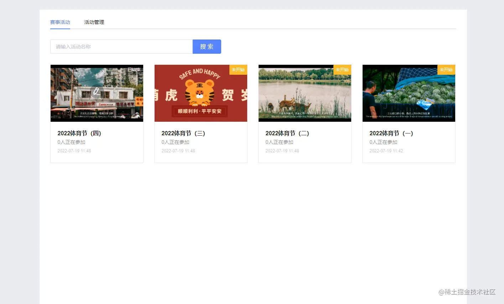Focus the 请输入活动名称 search field

point(121,47)
